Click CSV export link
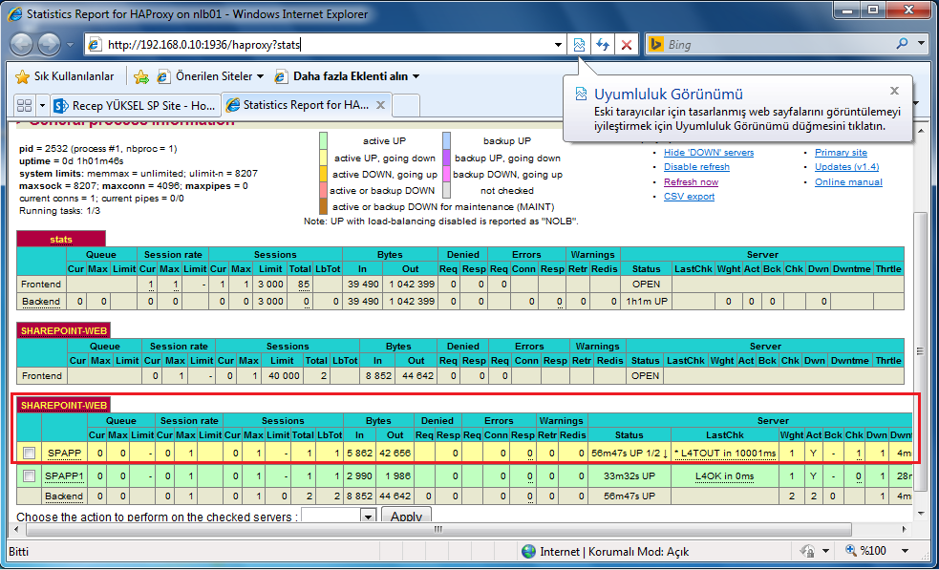The height and width of the screenshot is (570, 939). click(689, 196)
